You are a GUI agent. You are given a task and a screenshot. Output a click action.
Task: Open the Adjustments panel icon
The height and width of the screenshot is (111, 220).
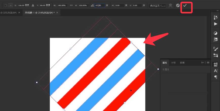pyautogui.click(x=215, y=33)
